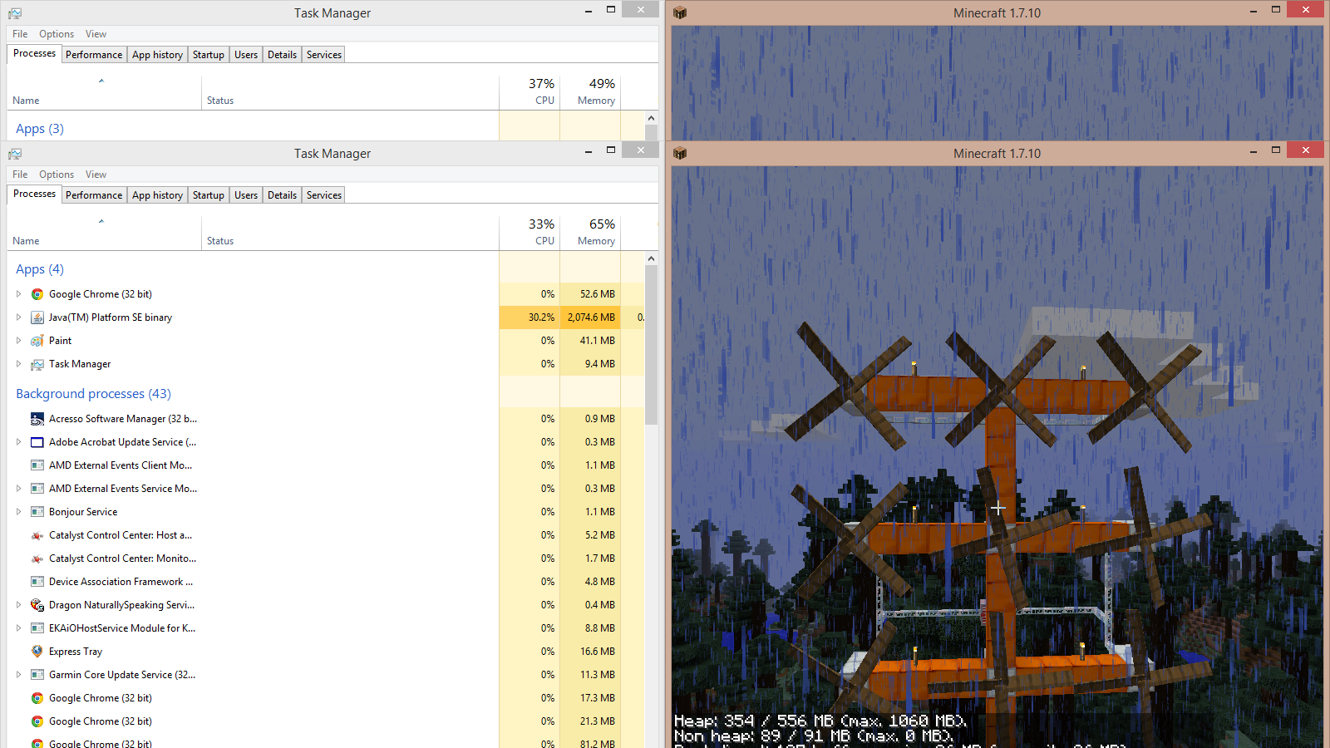Expand the Bonjour Service process group

(x=18, y=512)
